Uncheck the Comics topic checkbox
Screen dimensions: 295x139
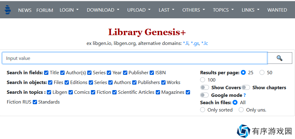pyautogui.click(x=71, y=92)
